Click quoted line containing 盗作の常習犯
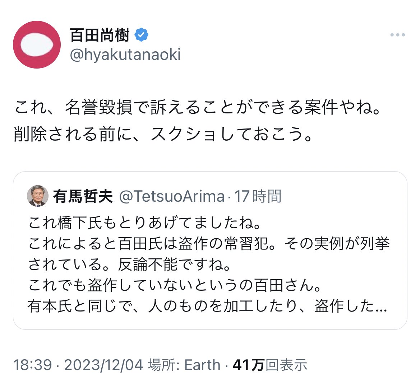The width and height of the screenshot is (420, 384). click(x=208, y=244)
